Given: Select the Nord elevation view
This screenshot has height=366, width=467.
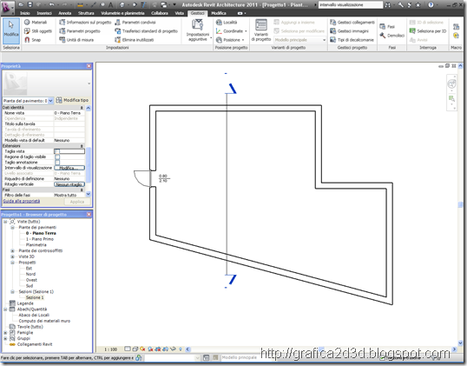Looking at the screenshot, I should click(30, 274).
